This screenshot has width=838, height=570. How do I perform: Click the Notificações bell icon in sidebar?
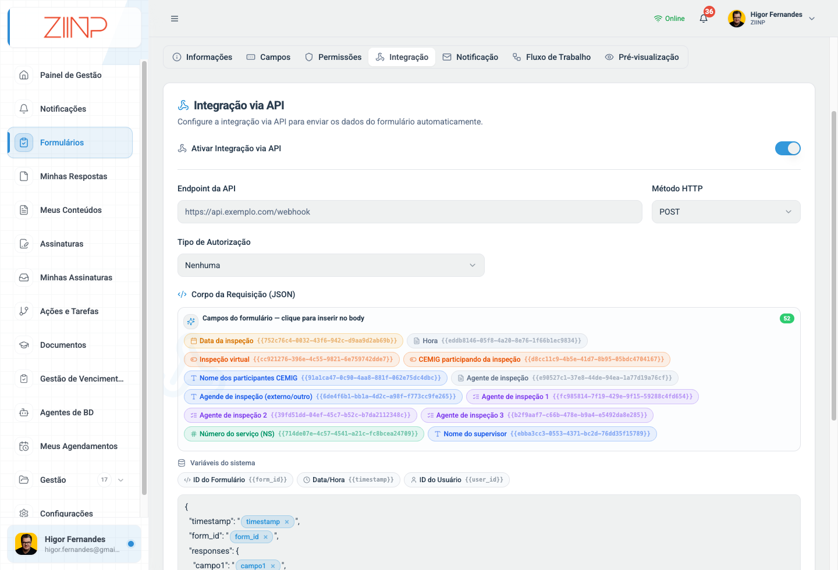pos(24,109)
